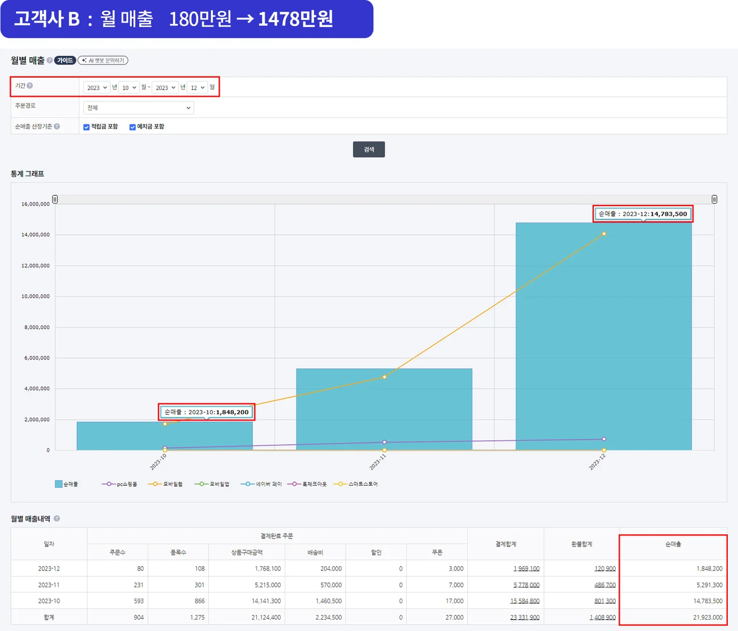Screen dimensions: 738x631
Task: Toggle 순매출 bar legend swatch
Action: 58,484
